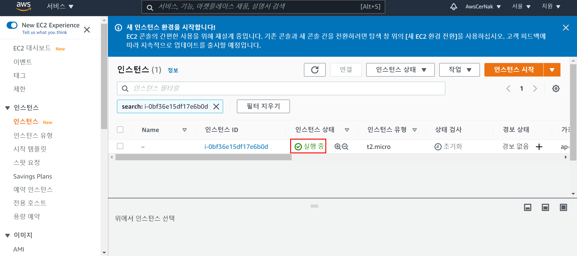
Task: Click Tell us what you think link
Action: click(x=45, y=32)
